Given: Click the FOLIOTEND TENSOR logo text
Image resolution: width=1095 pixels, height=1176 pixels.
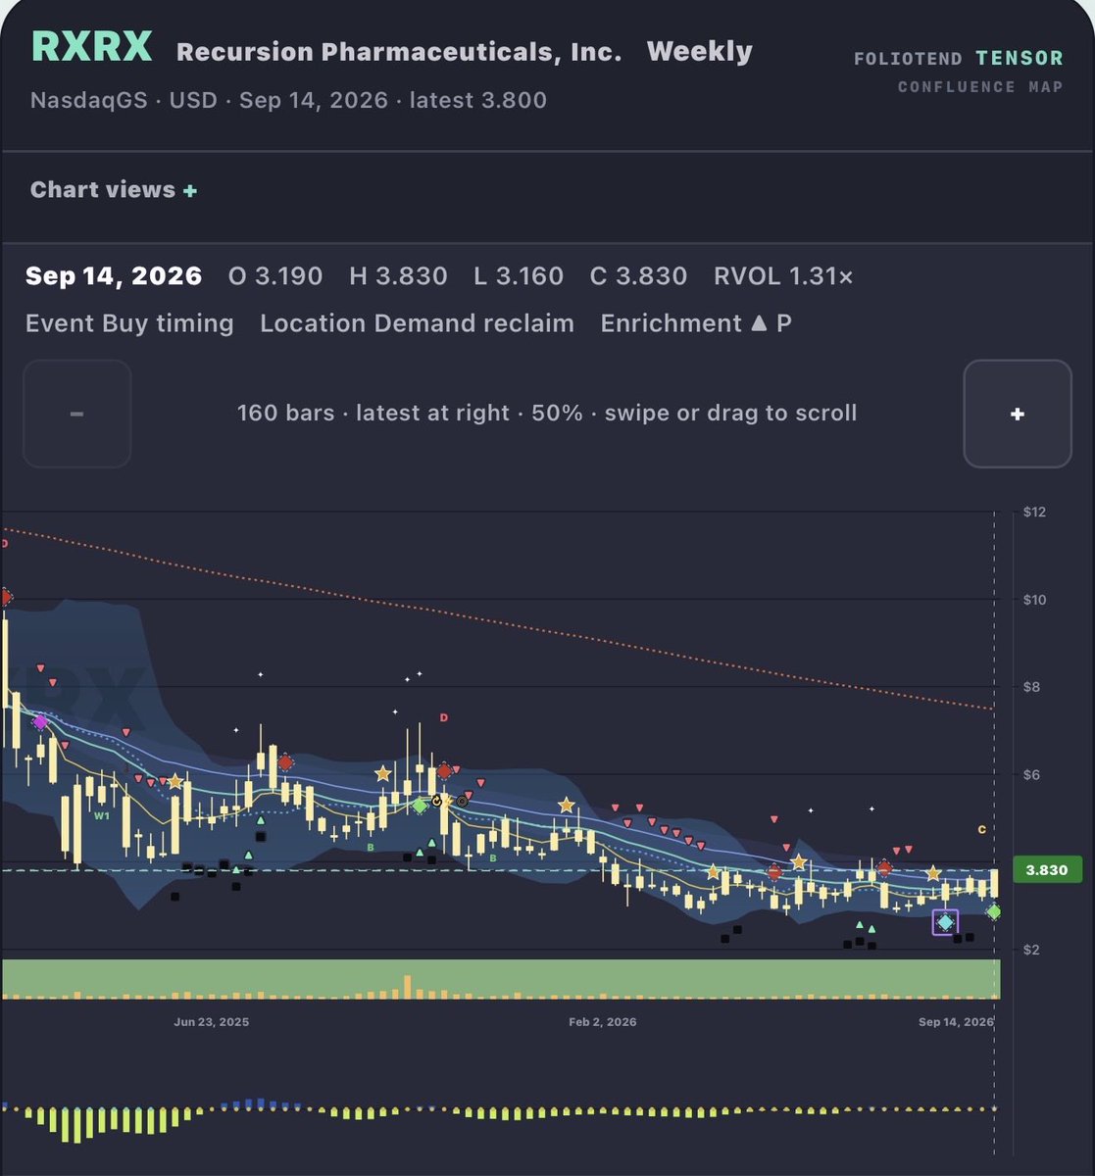Looking at the screenshot, I should point(959,60).
